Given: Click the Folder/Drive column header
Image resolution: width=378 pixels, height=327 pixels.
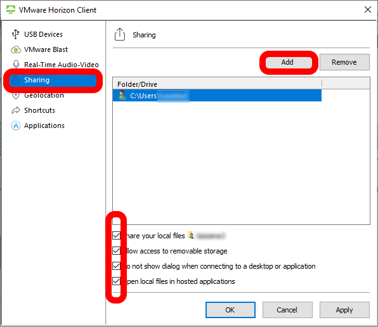Looking at the screenshot, I should coord(217,84).
